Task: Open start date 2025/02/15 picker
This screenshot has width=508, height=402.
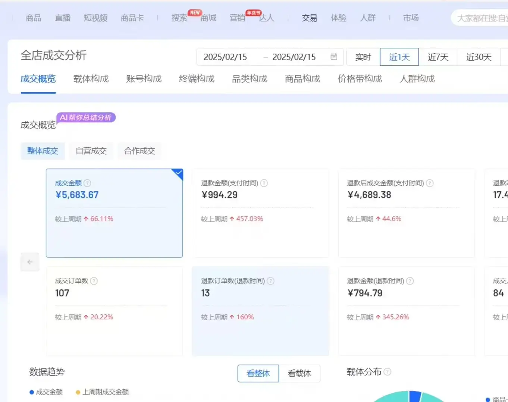Action: click(x=225, y=57)
